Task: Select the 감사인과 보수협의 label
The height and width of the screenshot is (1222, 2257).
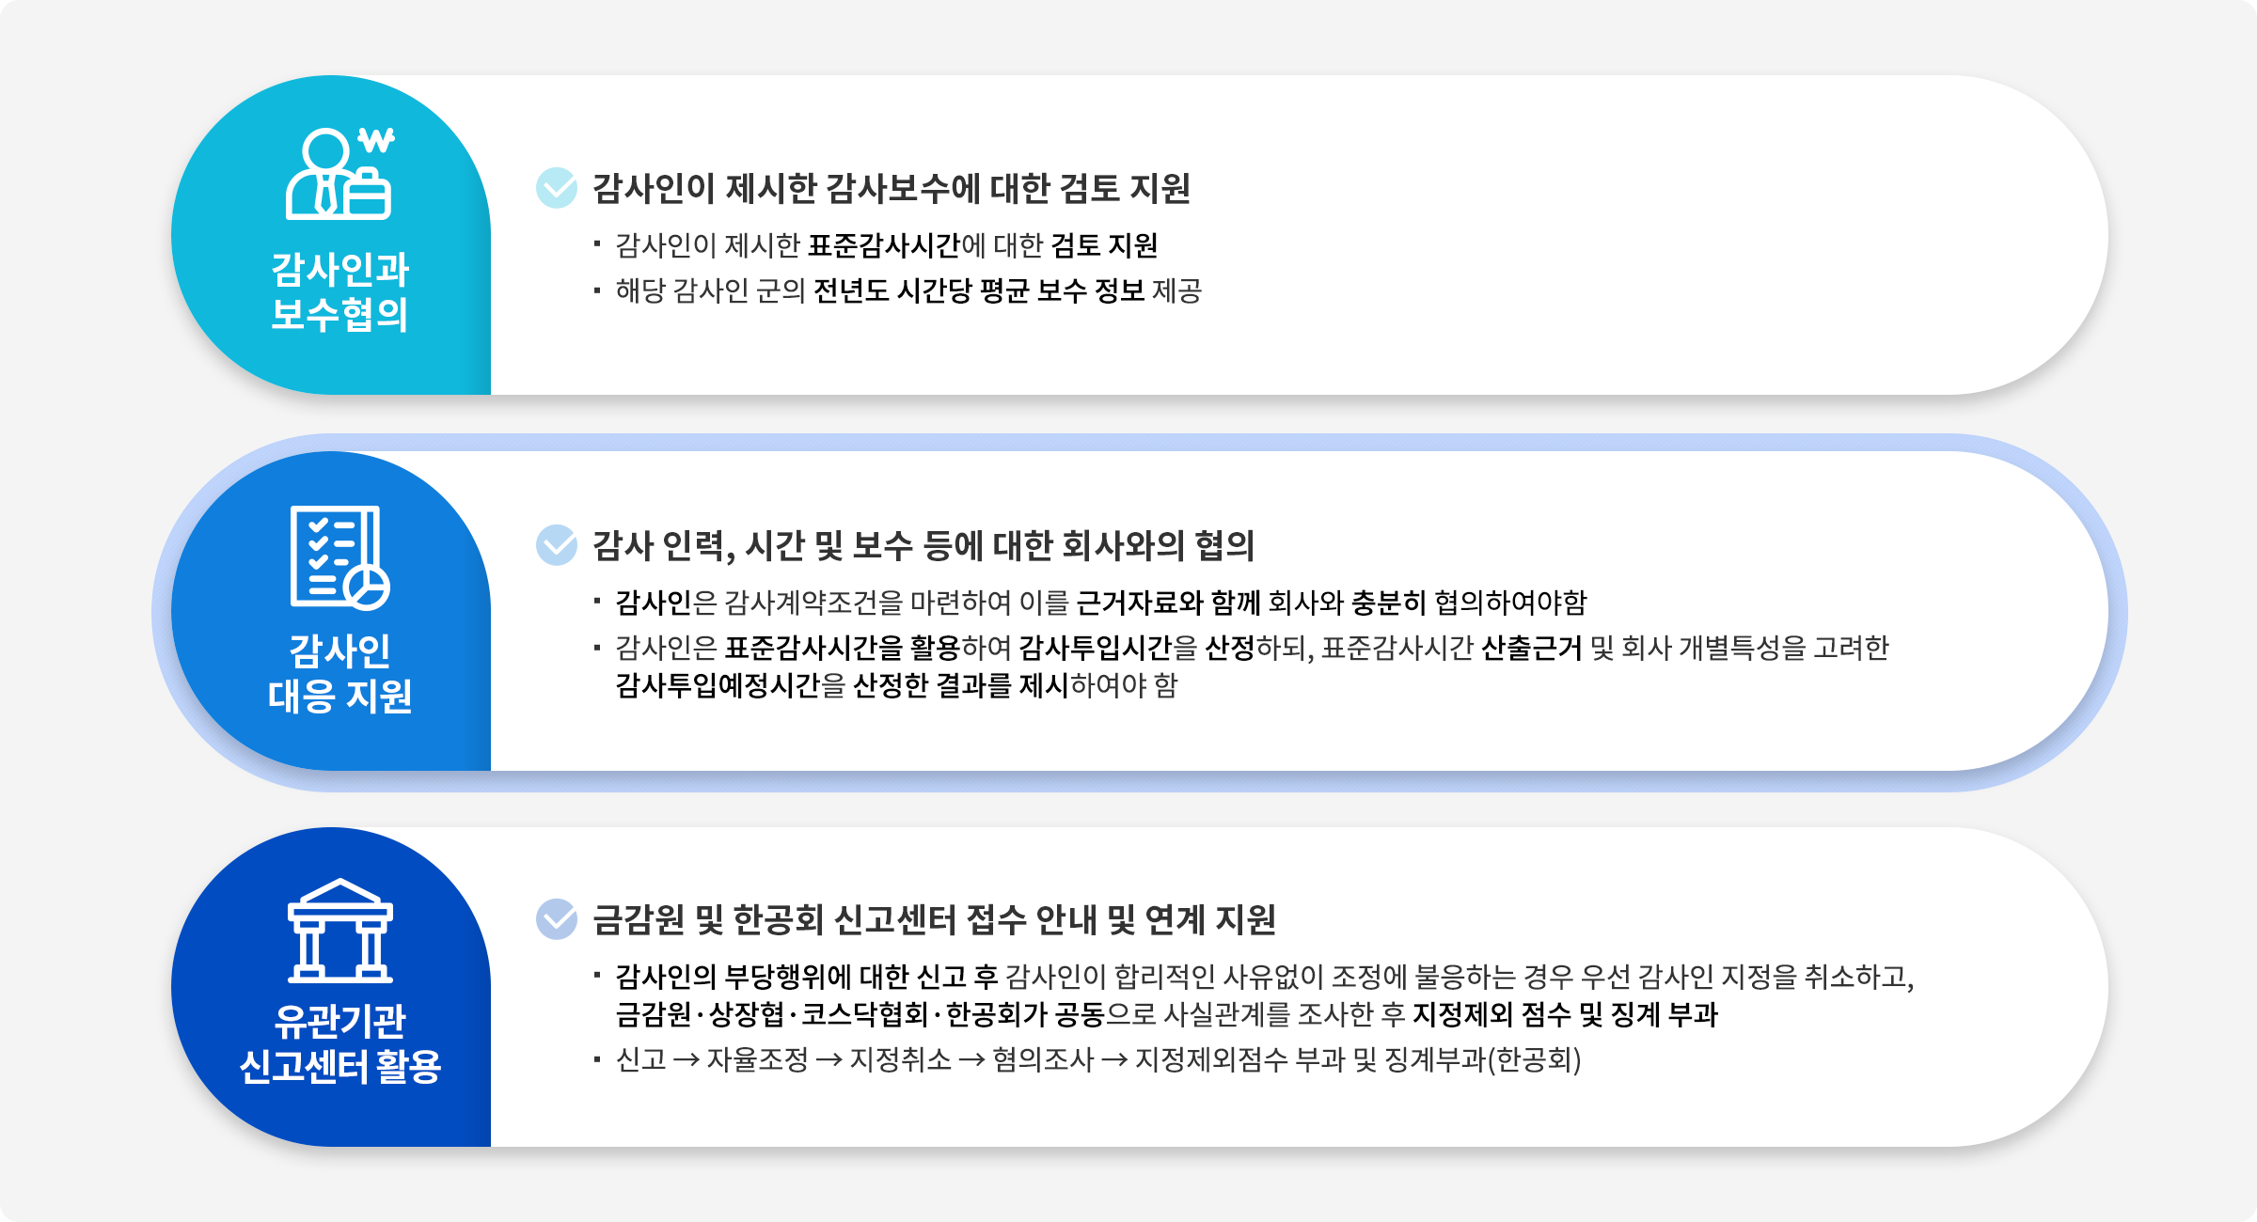Action: pyautogui.click(x=339, y=291)
